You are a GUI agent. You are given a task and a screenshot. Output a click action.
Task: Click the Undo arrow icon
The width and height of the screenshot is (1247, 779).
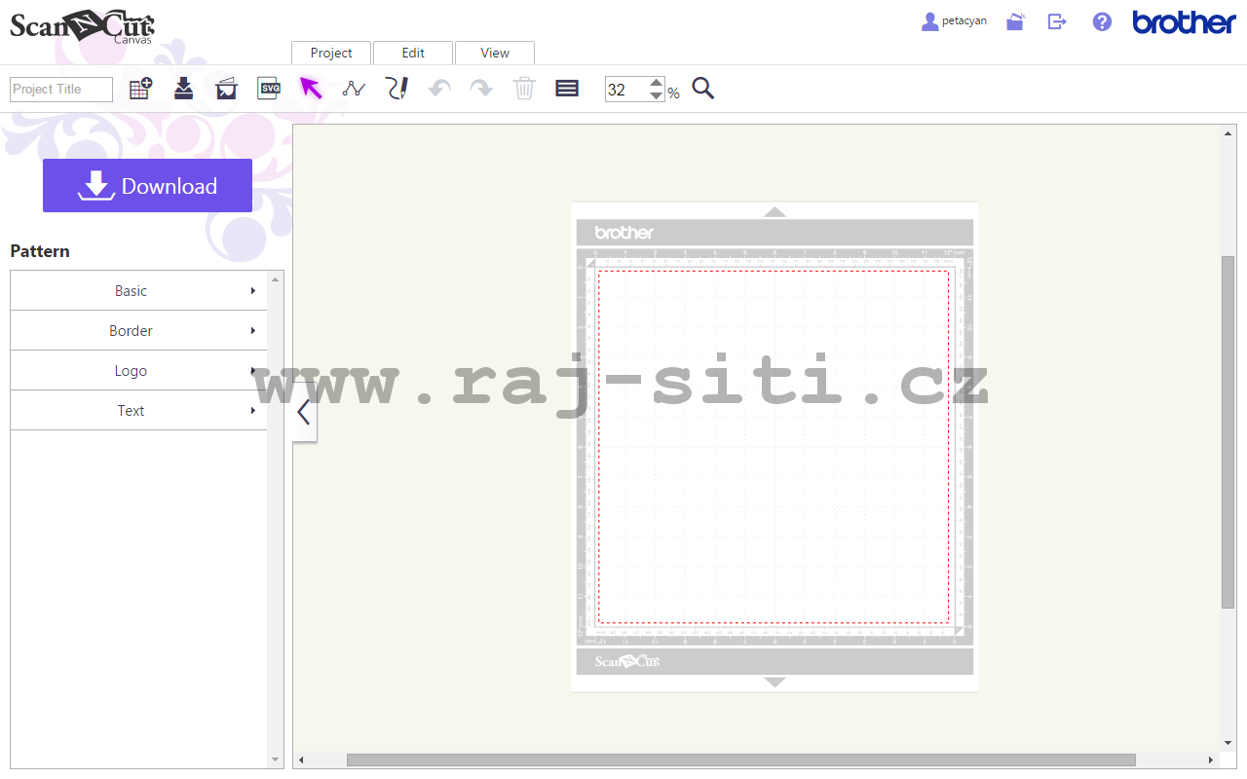(439, 88)
